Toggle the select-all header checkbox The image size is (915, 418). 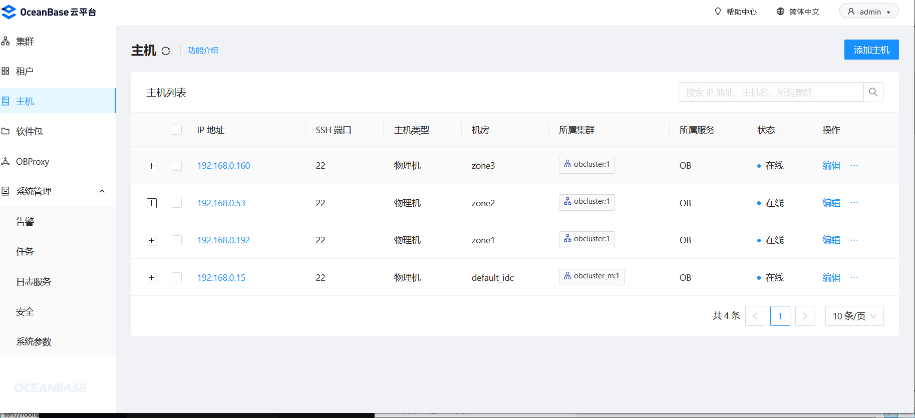[177, 130]
